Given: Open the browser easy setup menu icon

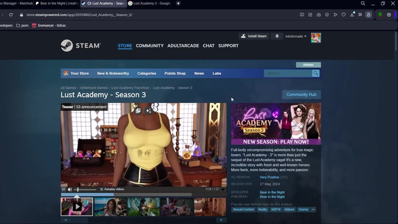Looking at the screenshot, I should [360, 15].
